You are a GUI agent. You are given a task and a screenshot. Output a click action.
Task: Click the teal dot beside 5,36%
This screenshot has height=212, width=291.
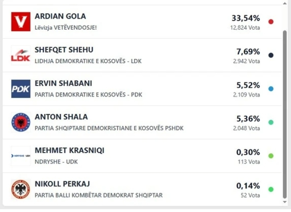pos(271,122)
